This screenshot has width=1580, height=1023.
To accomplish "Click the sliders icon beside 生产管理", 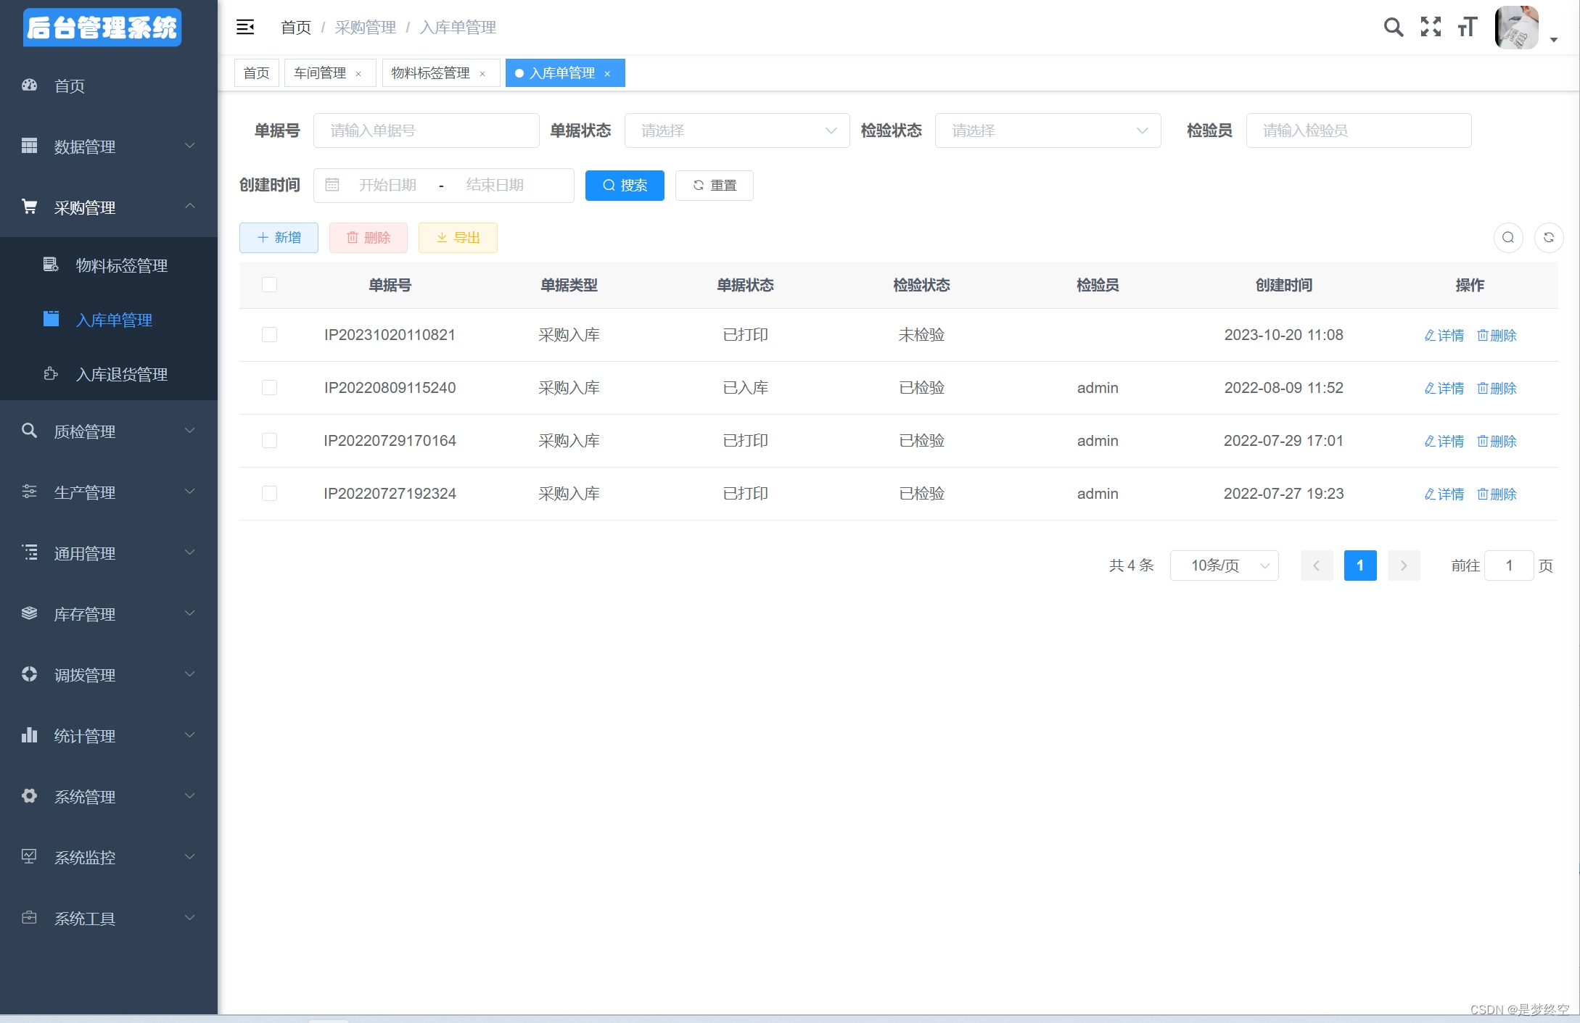I will (x=29, y=492).
